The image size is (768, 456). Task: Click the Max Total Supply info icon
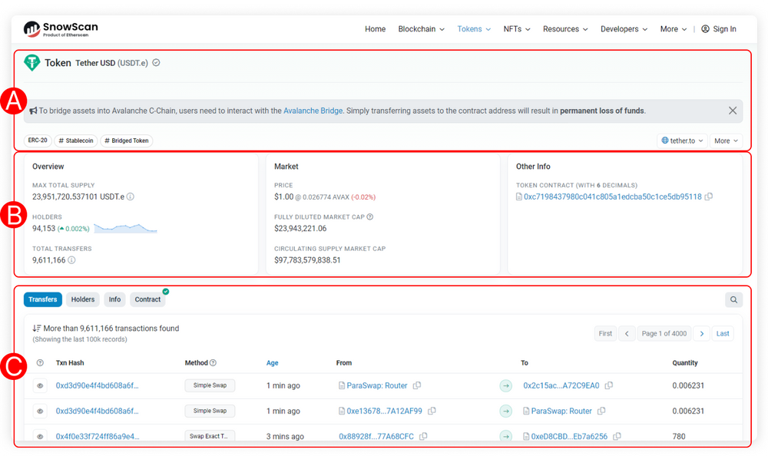129,197
